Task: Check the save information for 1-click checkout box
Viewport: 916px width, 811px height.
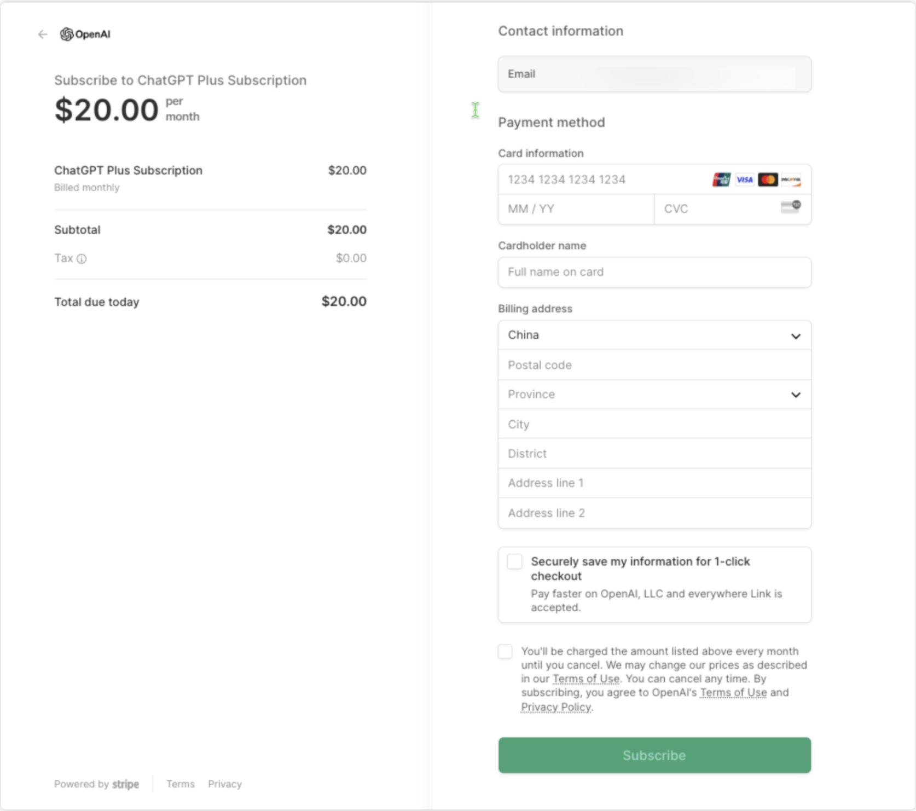Action: pyautogui.click(x=514, y=561)
